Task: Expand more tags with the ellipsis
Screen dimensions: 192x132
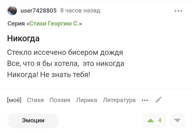Action: point(145,100)
